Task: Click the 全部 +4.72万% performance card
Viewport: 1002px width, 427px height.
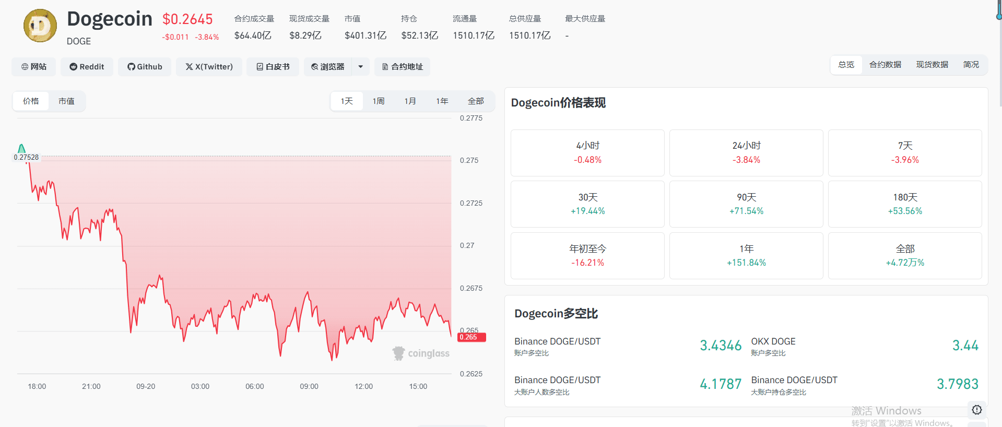Action: pyautogui.click(x=905, y=256)
